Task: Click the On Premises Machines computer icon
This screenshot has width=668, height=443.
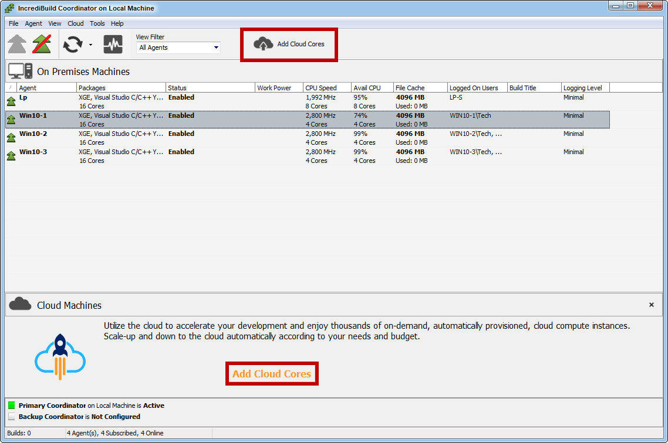Action: 20,71
